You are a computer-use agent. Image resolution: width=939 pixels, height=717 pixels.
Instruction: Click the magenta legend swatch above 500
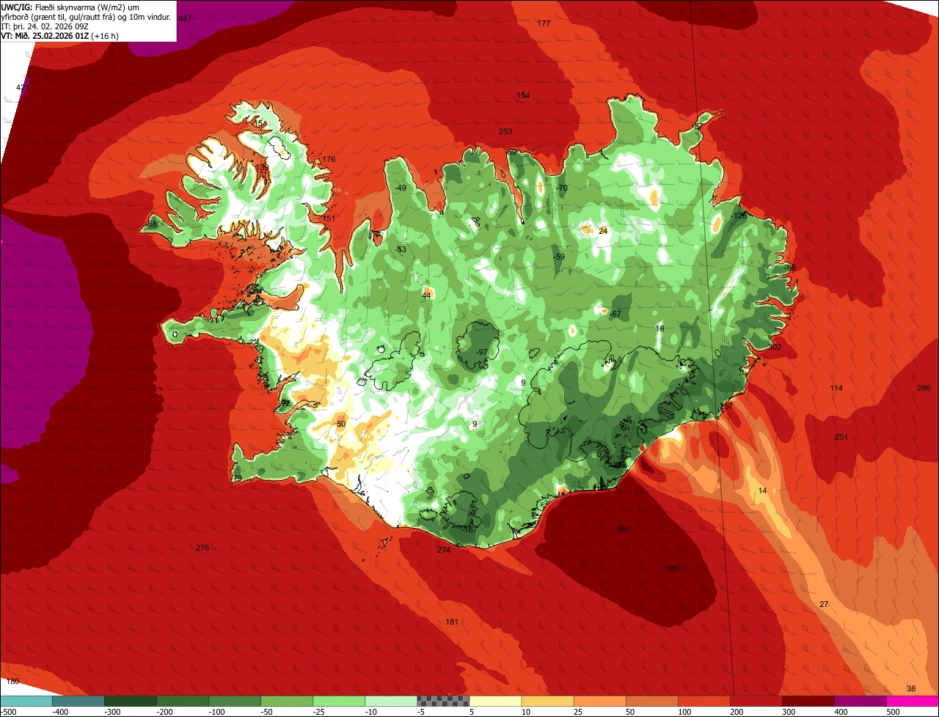(x=913, y=701)
